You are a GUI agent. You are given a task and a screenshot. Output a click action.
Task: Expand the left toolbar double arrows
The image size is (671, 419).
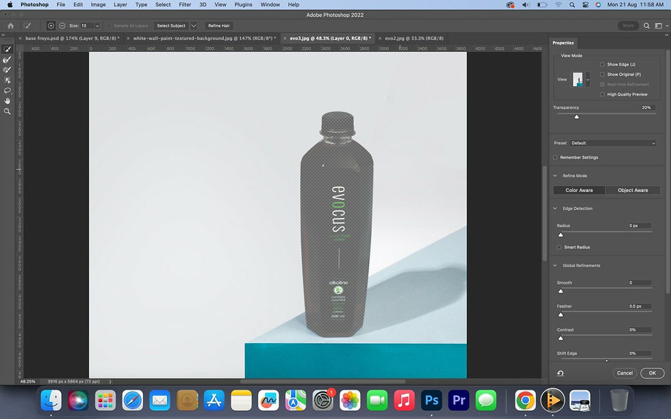3,35
